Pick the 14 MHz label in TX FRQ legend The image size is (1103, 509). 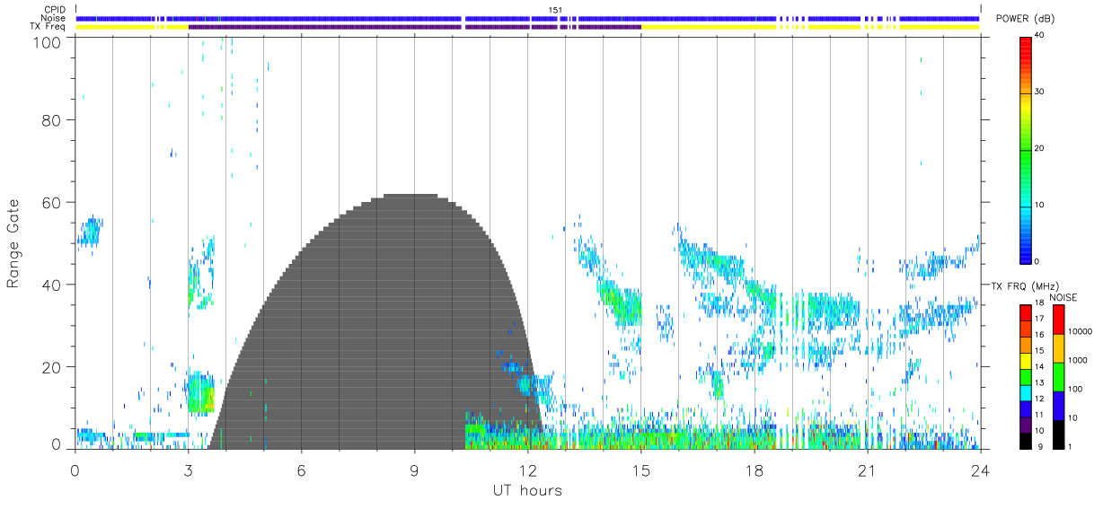coord(1039,367)
